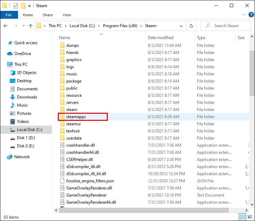Open the Quick Access Toolbar dropdown

tap(30, 6)
